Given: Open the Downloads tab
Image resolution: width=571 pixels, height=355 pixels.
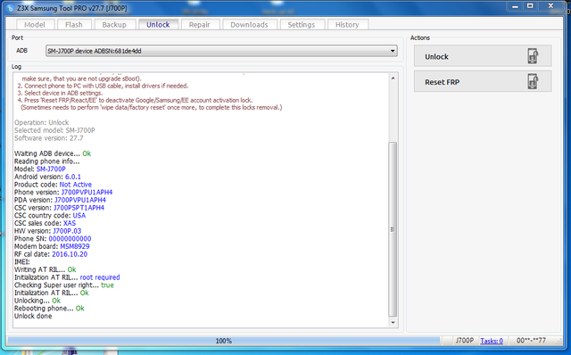Looking at the screenshot, I should click(249, 24).
